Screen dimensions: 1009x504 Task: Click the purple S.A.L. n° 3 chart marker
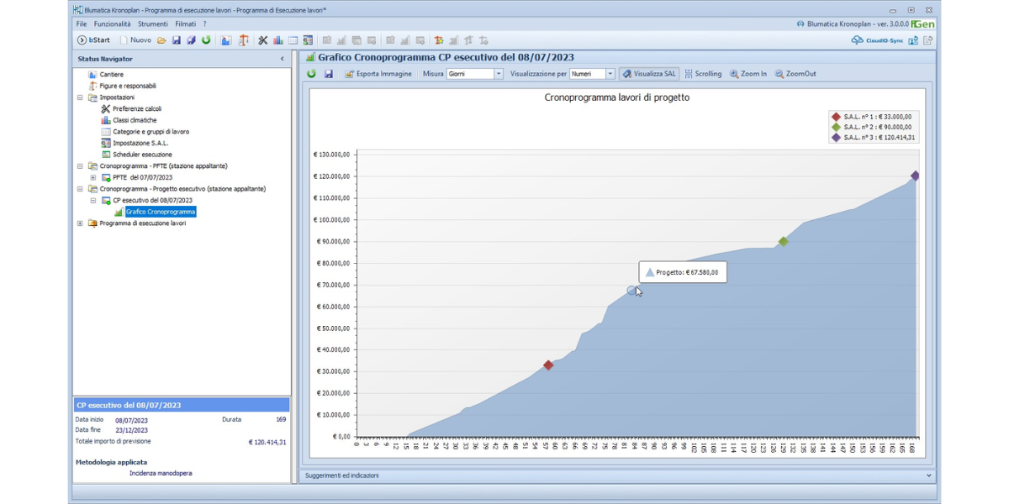point(915,176)
